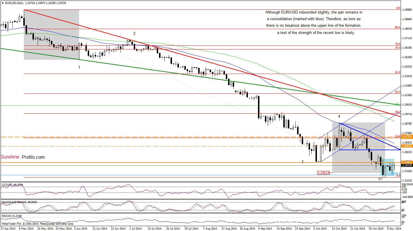Screen dimensions: 413x231
Task: Click the 9 Nov 2014 date label
Action: point(394,229)
